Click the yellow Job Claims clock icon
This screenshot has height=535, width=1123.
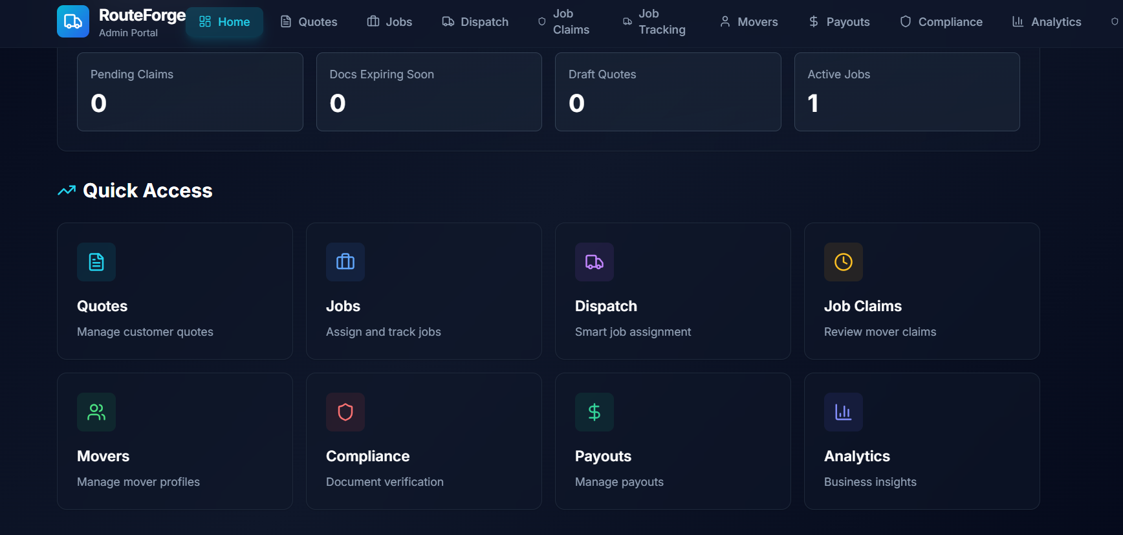coord(843,262)
